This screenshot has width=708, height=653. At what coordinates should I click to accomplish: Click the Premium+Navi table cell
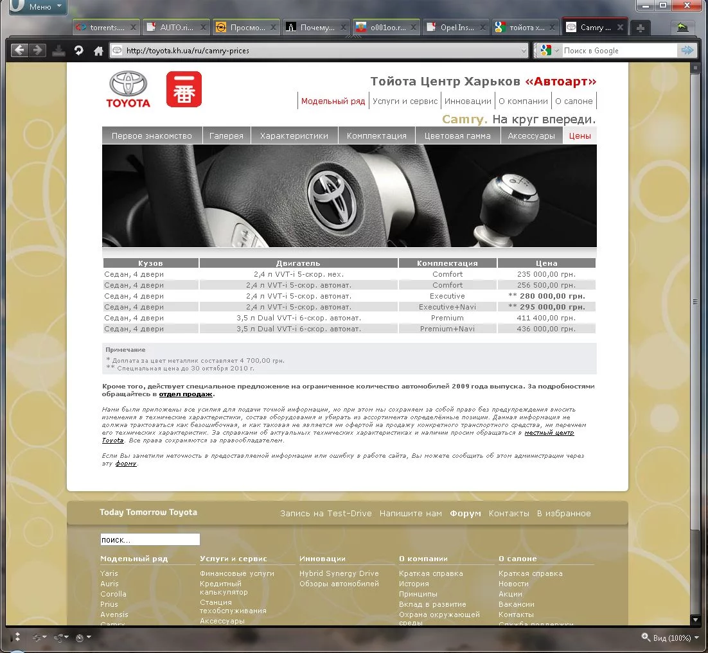[x=447, y=329]
